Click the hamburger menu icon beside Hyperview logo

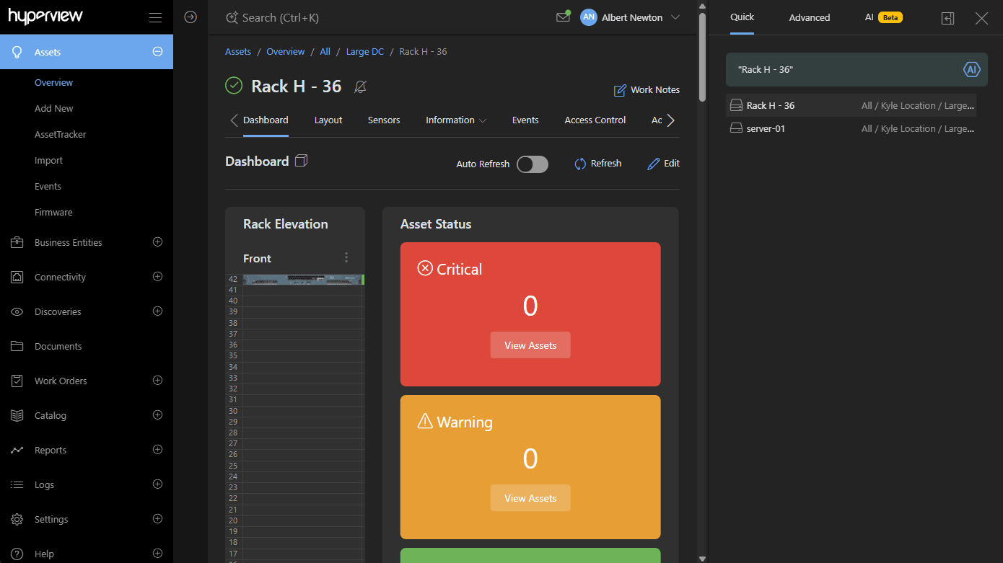155,17
